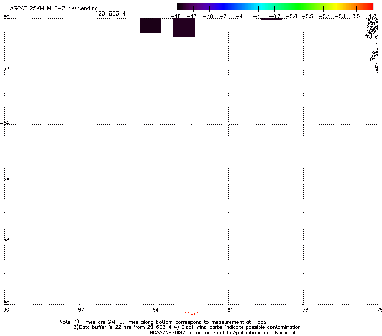This screenshot has width=382, height=336.
Task: Click the -4 color bar label
Action: 239,17
